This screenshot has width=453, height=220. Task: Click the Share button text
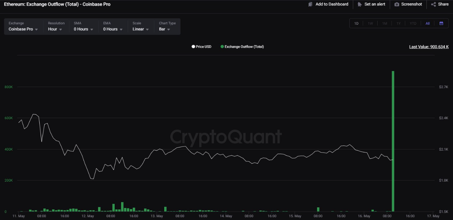[x=443, y=4]
